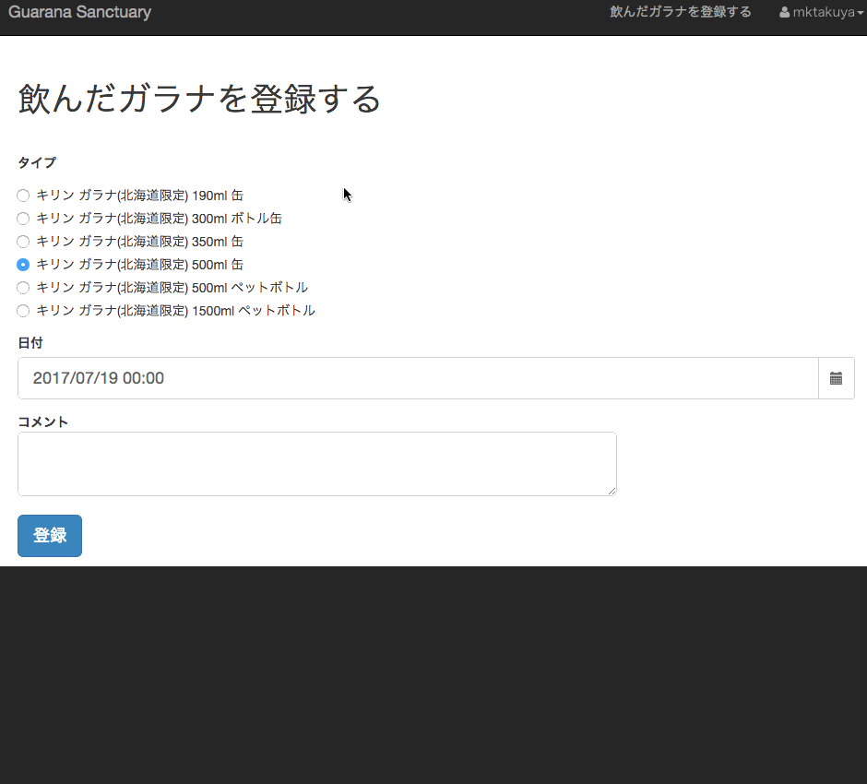Select 1500ml ペットボトル radio button

tap(23, 311)
